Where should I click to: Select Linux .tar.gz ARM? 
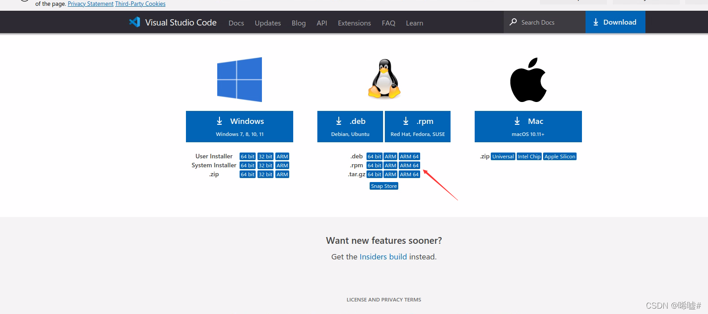[x=391, y=174]
